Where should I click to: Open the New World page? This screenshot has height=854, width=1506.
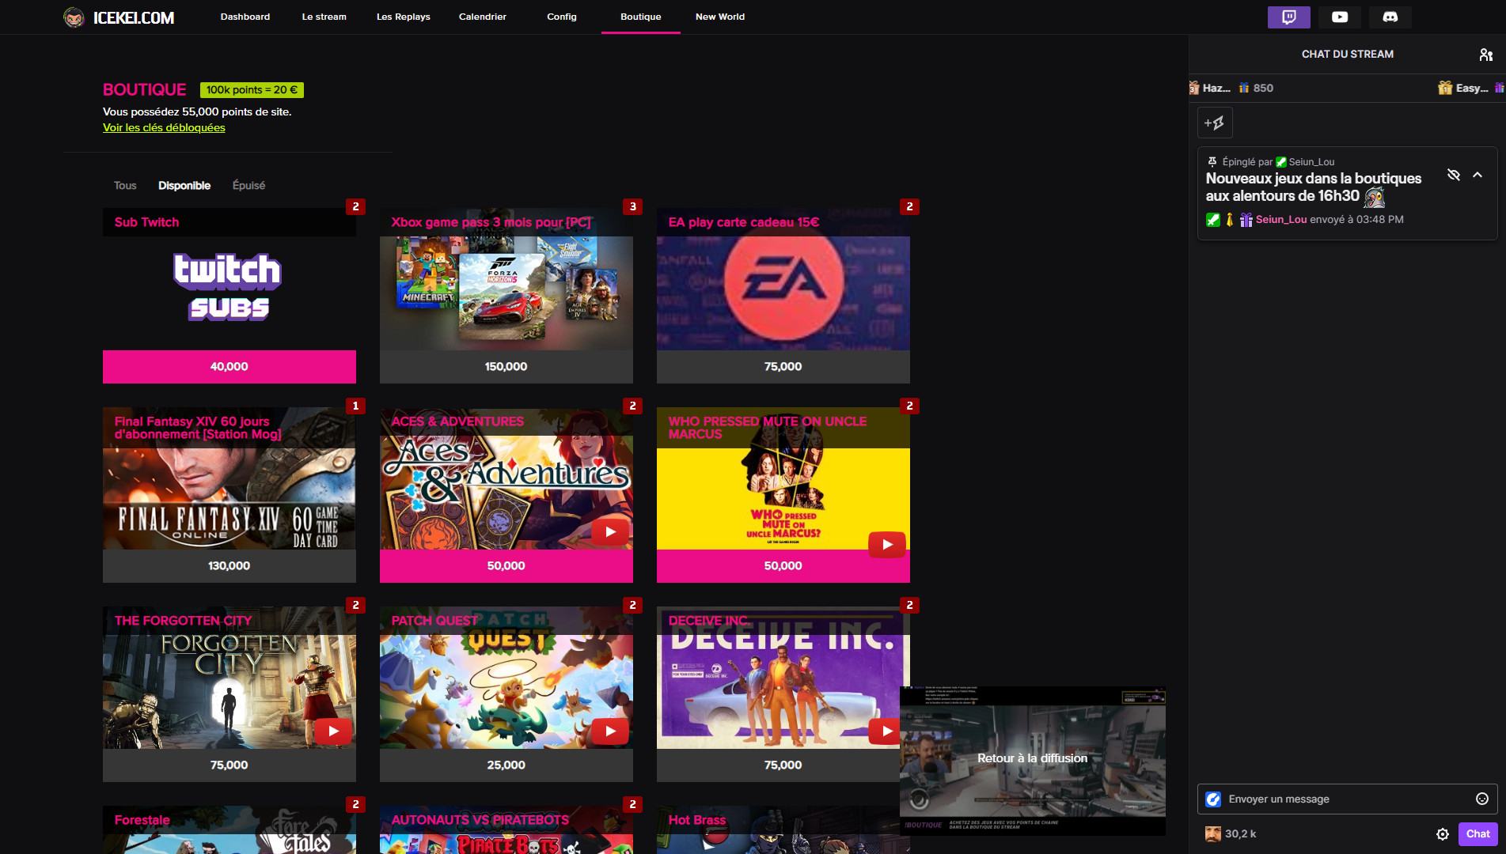720,17
